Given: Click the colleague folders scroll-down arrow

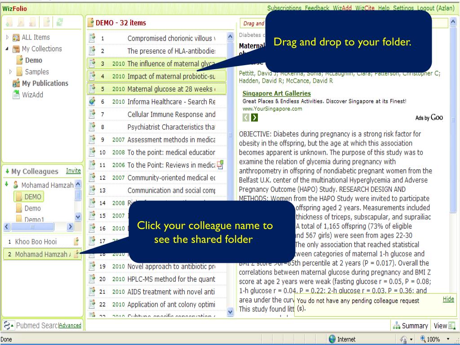Looking at the screenshot, I should coord(78,217).
